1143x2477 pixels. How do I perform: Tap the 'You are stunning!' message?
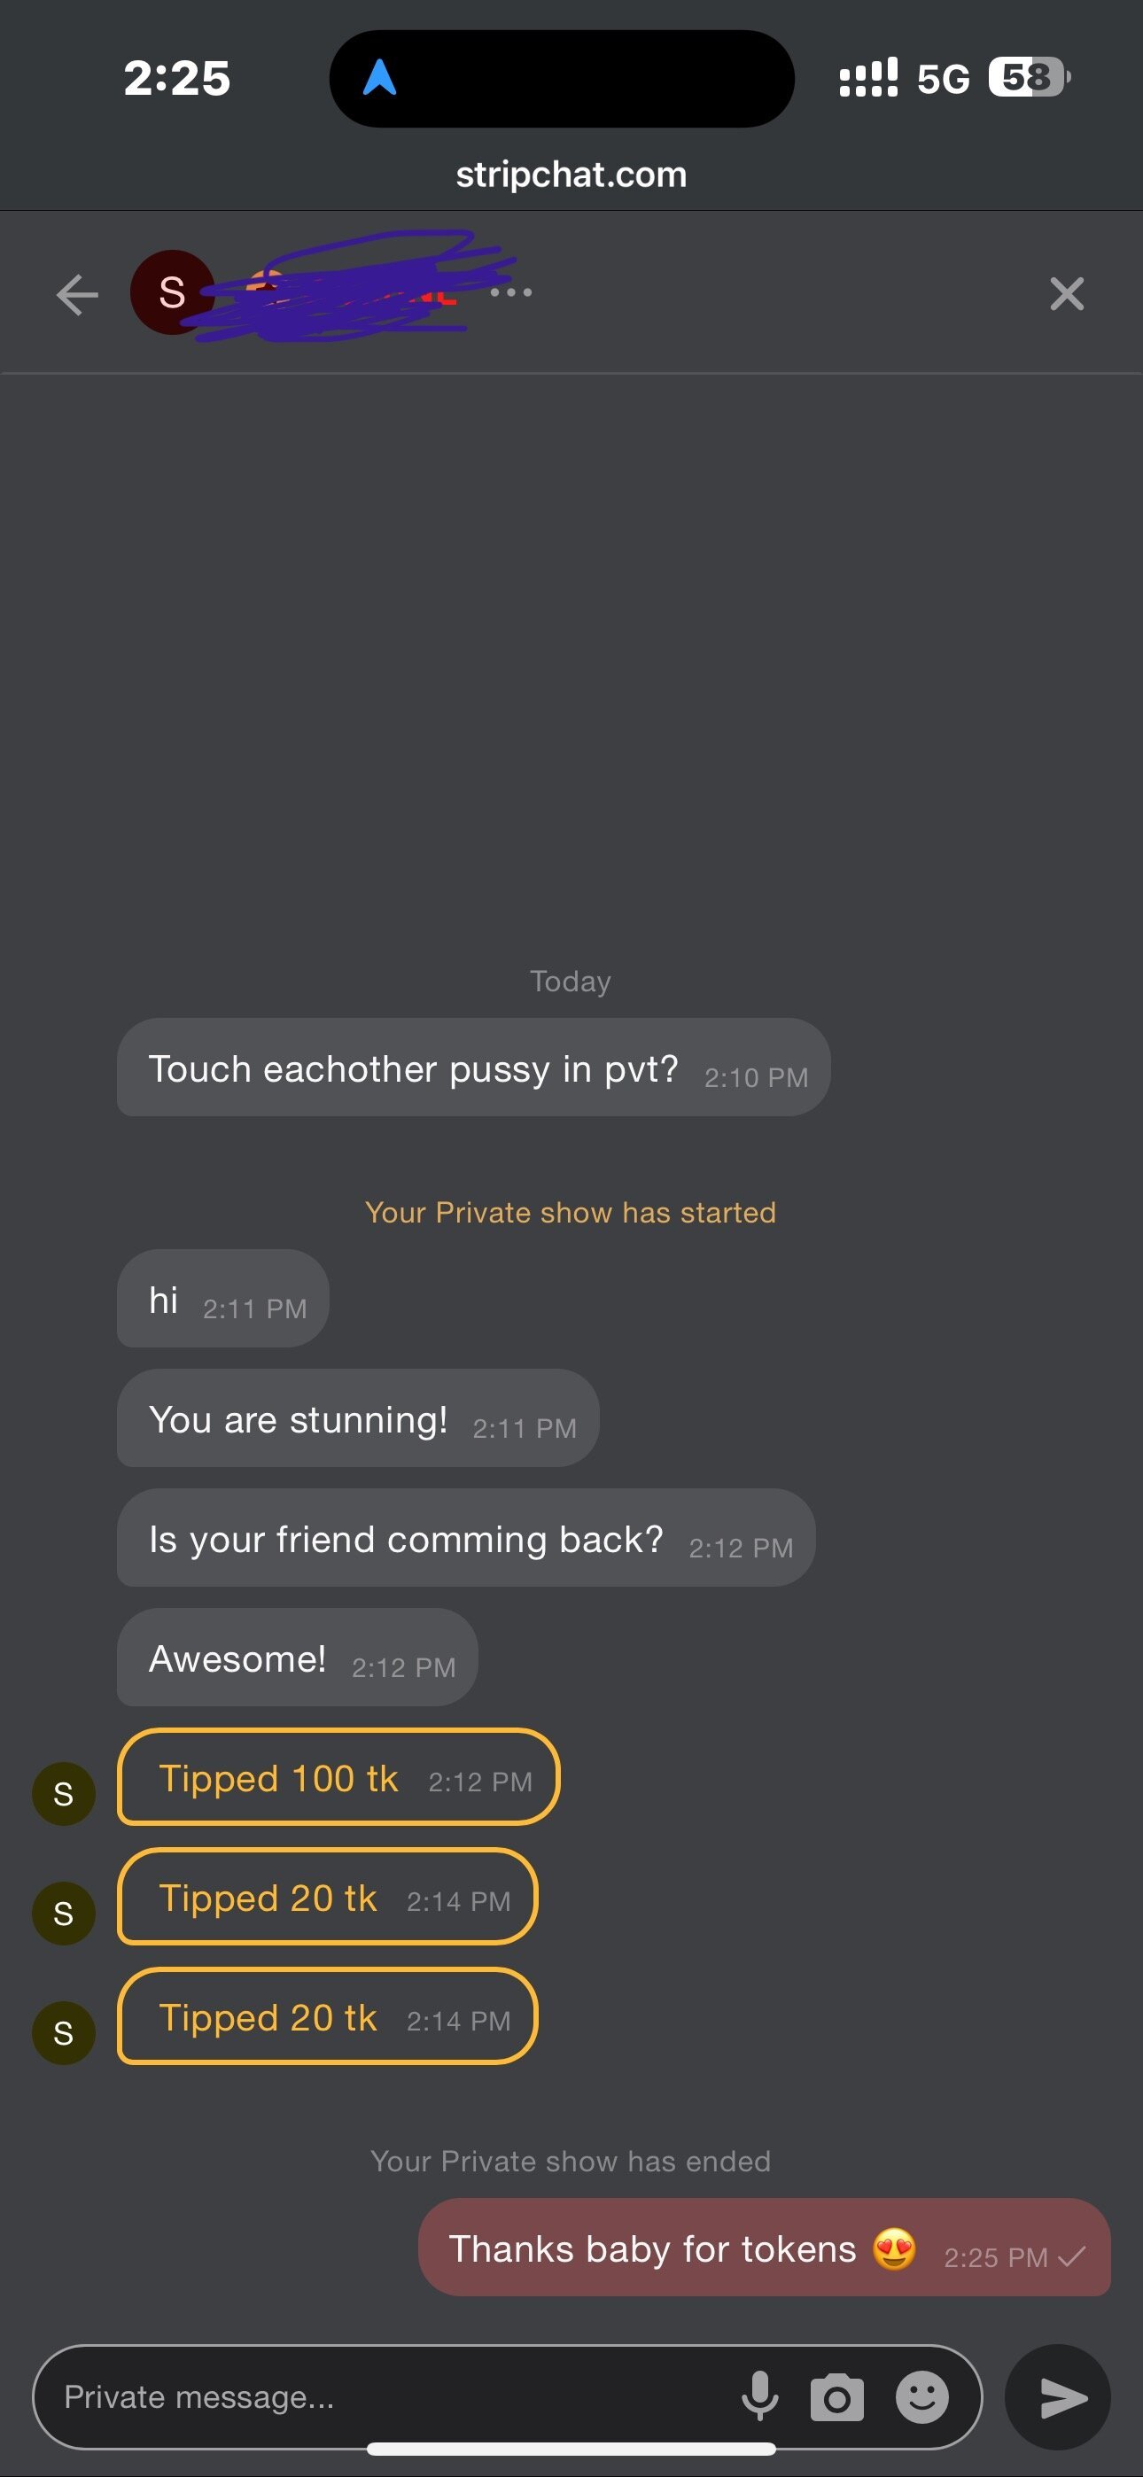tap(358, 1418)
